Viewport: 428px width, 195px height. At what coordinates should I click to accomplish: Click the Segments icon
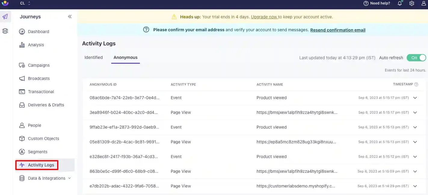pyautogui.click(x=22, y=152)
